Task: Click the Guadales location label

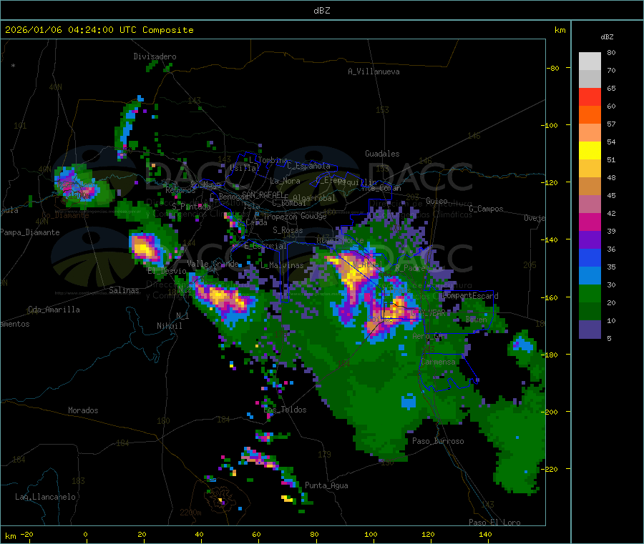Action: tap(382, 154)
